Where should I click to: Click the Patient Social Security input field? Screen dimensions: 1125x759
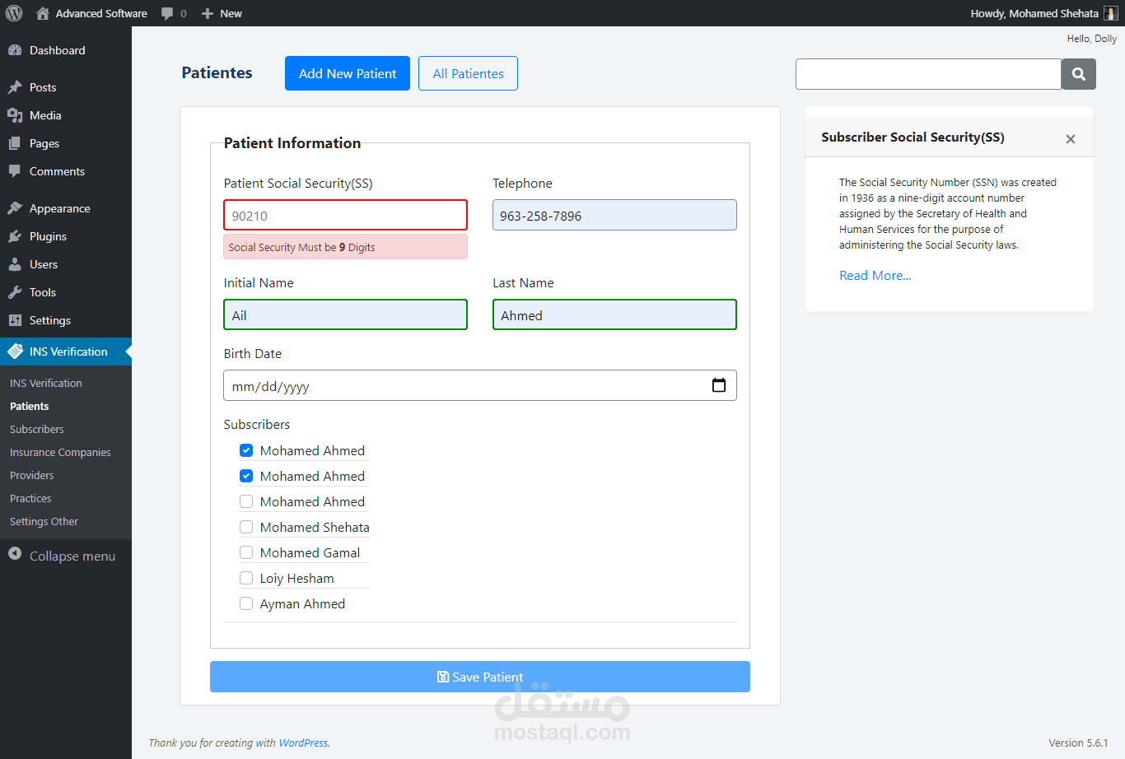(345, 216)
